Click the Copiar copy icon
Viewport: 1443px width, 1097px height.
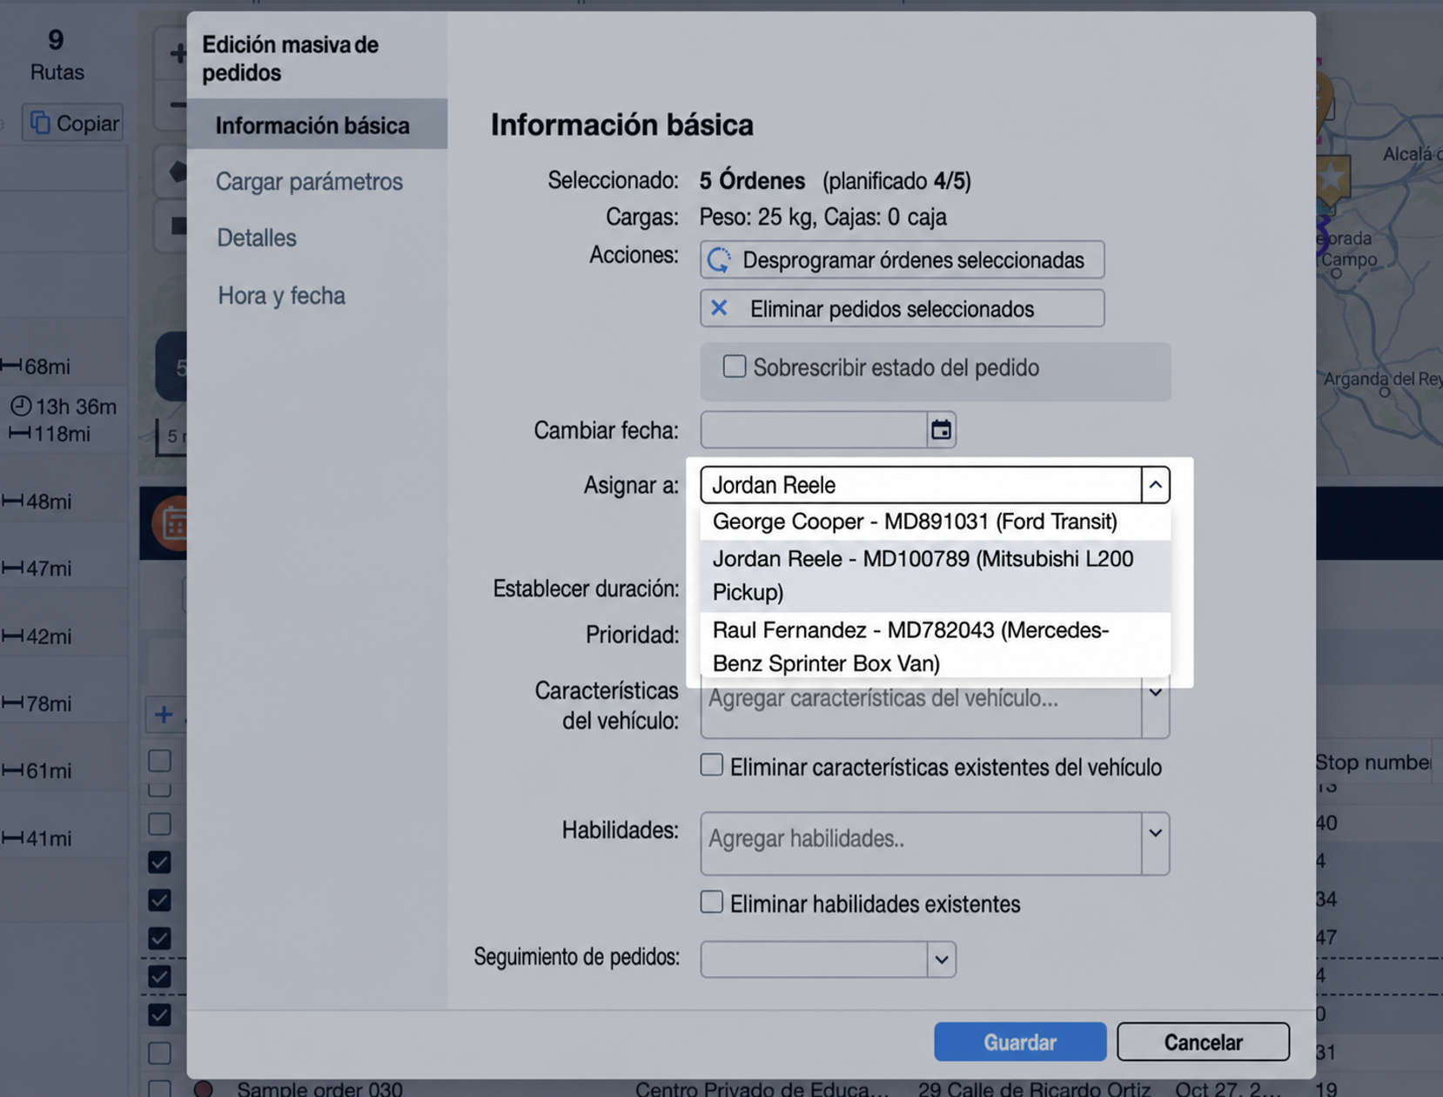point(40,123)
